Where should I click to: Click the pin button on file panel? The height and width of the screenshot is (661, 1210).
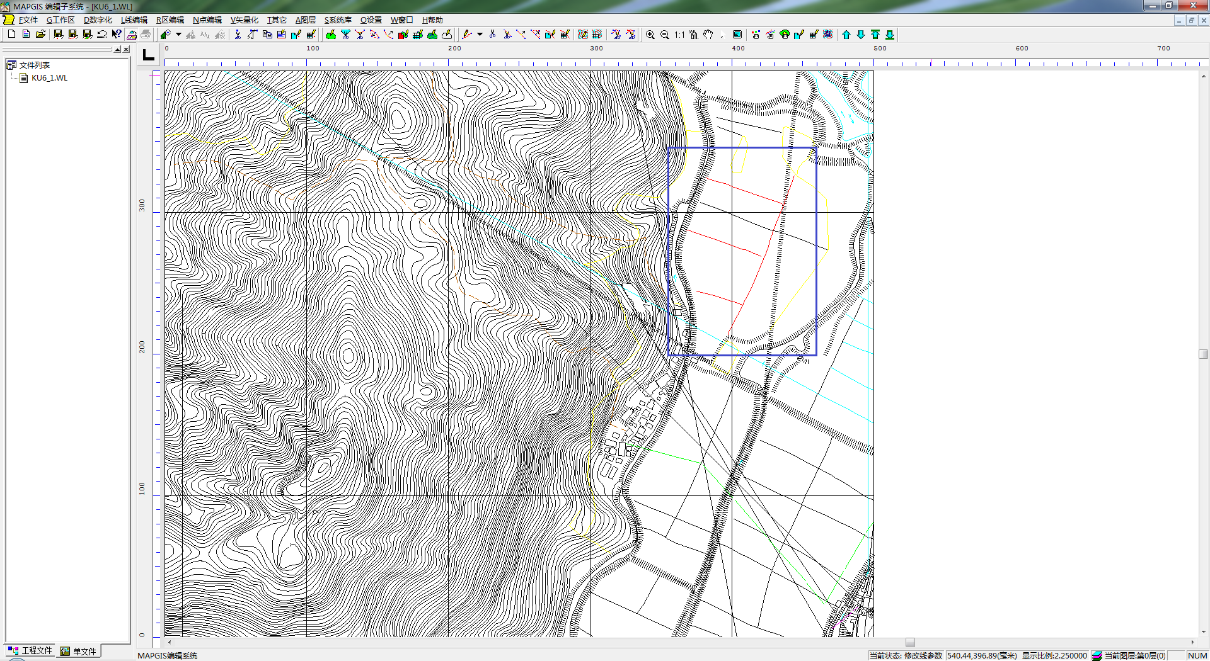pos(117,50)
